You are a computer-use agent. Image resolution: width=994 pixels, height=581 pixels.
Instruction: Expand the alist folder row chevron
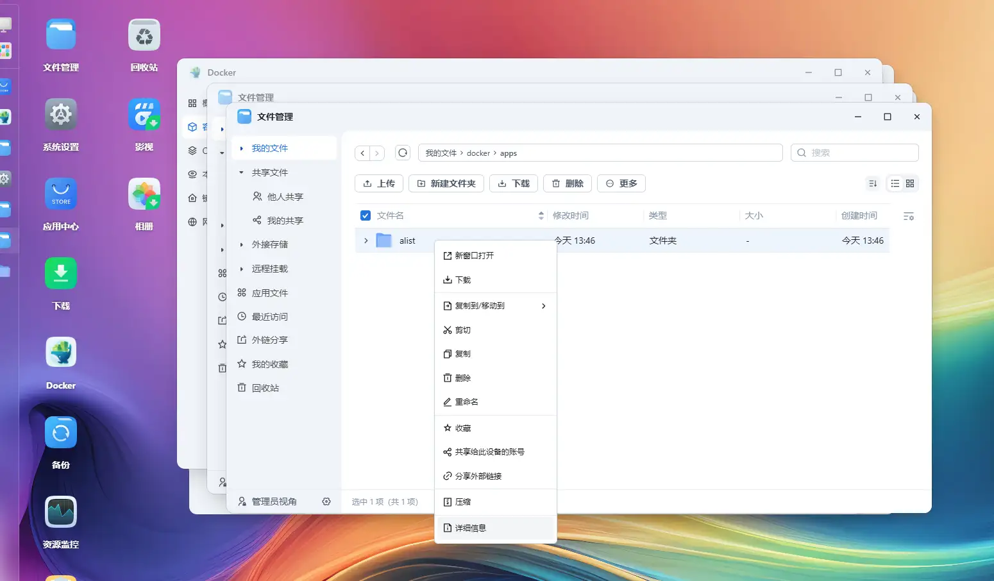(x=366, y=240)
